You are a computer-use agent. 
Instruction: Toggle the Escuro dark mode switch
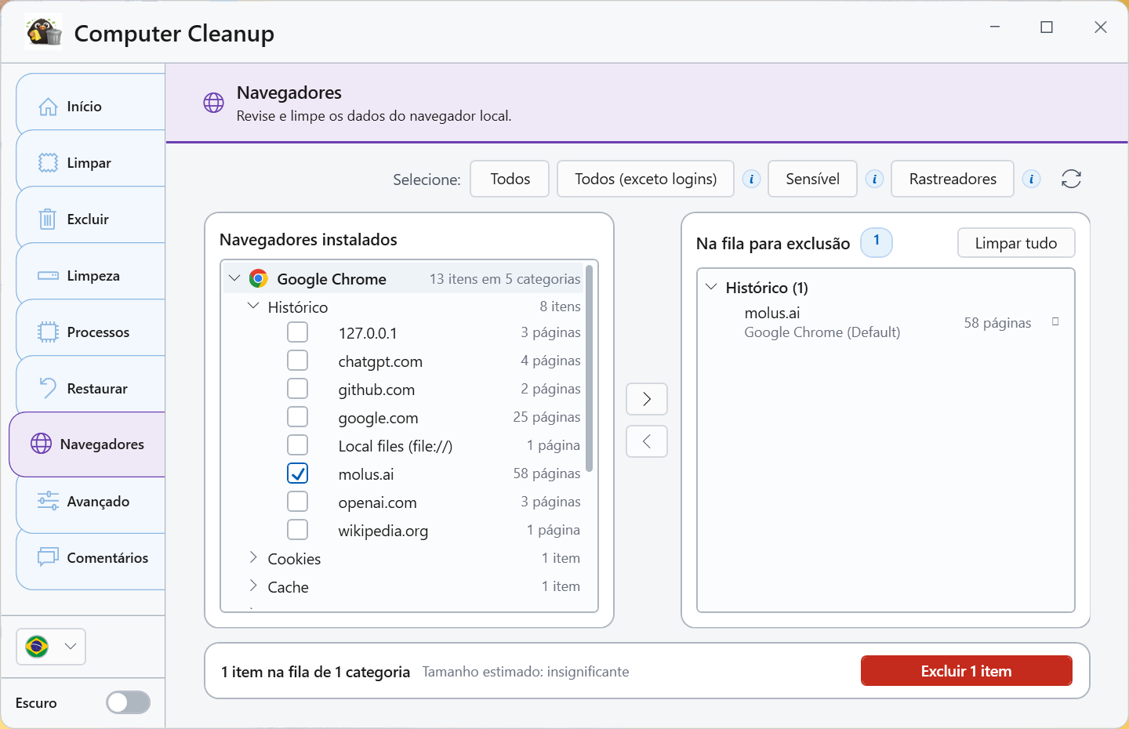coord(129,702)
